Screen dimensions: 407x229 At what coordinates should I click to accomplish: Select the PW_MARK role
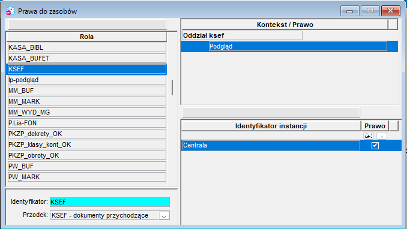click(87, 177)
